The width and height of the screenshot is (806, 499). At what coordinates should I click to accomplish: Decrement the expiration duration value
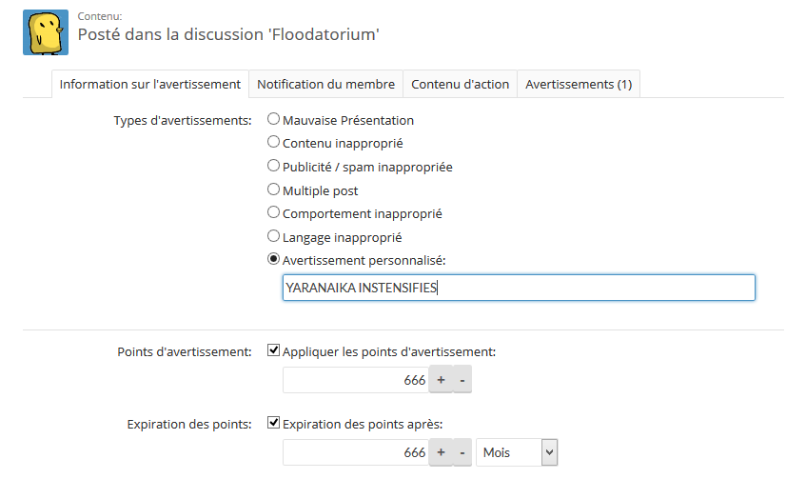(x=462, y=452)
